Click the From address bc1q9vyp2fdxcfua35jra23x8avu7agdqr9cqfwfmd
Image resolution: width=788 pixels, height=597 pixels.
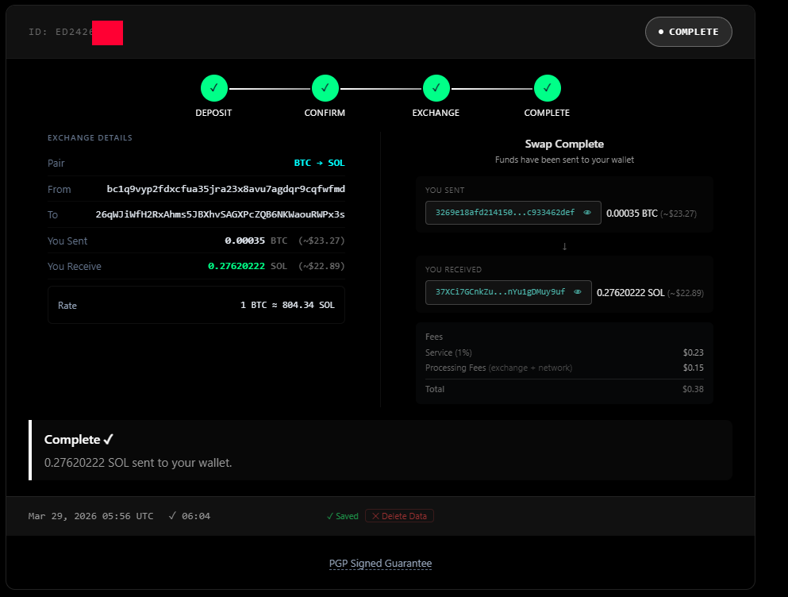coord(225,189)
